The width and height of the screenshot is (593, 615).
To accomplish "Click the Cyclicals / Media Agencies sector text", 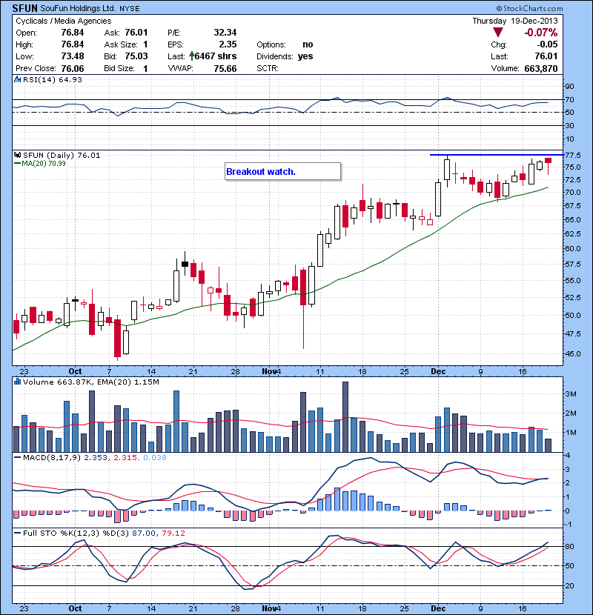I will (x=64, y=21).
